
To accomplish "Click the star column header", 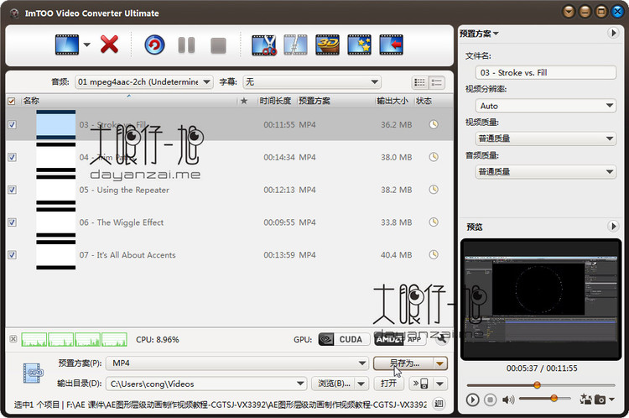I will pos(244,101).
